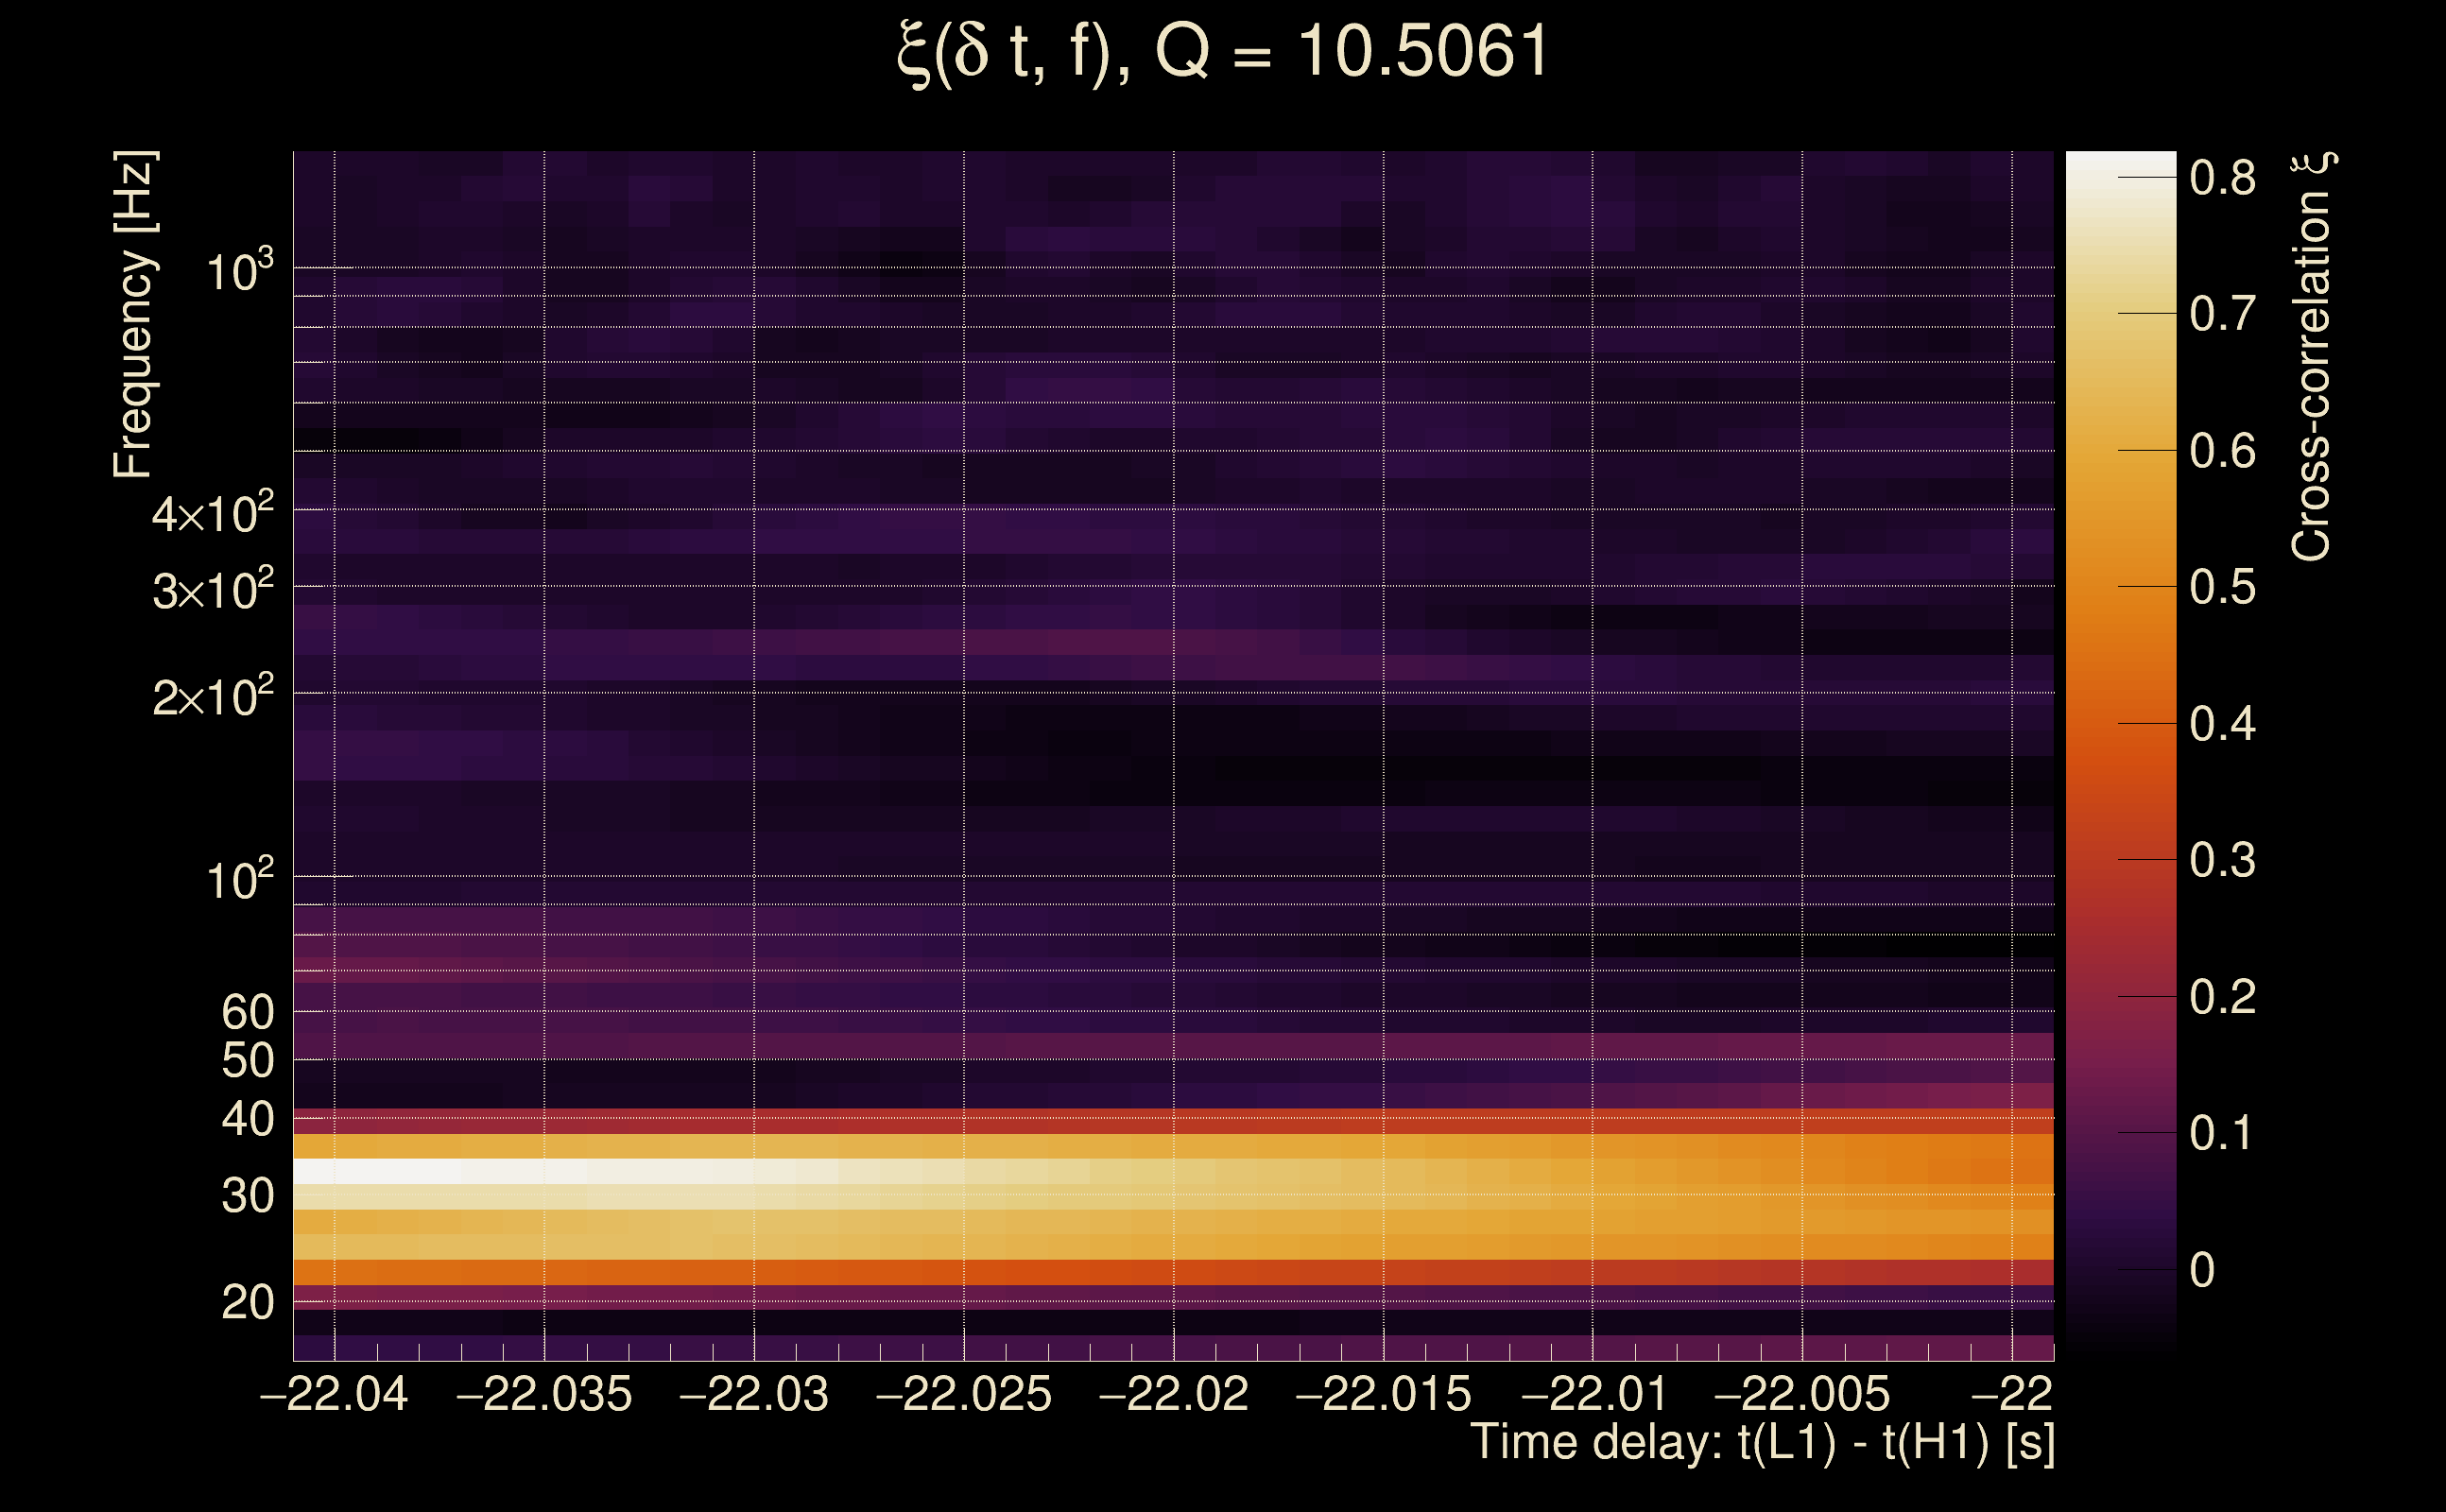Click the -22 x-axis tick label

2012,1394
